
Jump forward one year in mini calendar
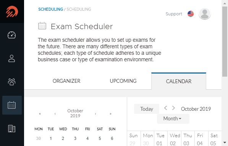(110, 114)
